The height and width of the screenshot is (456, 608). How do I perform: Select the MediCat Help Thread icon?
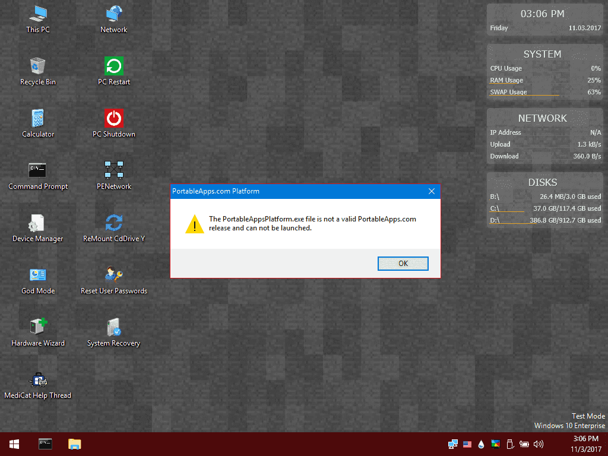(x=38, y=385)
